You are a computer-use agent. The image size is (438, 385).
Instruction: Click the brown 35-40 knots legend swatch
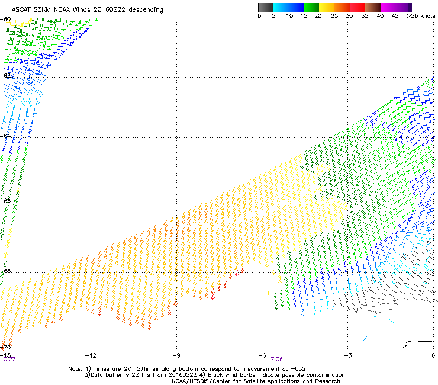click(373, 7)
